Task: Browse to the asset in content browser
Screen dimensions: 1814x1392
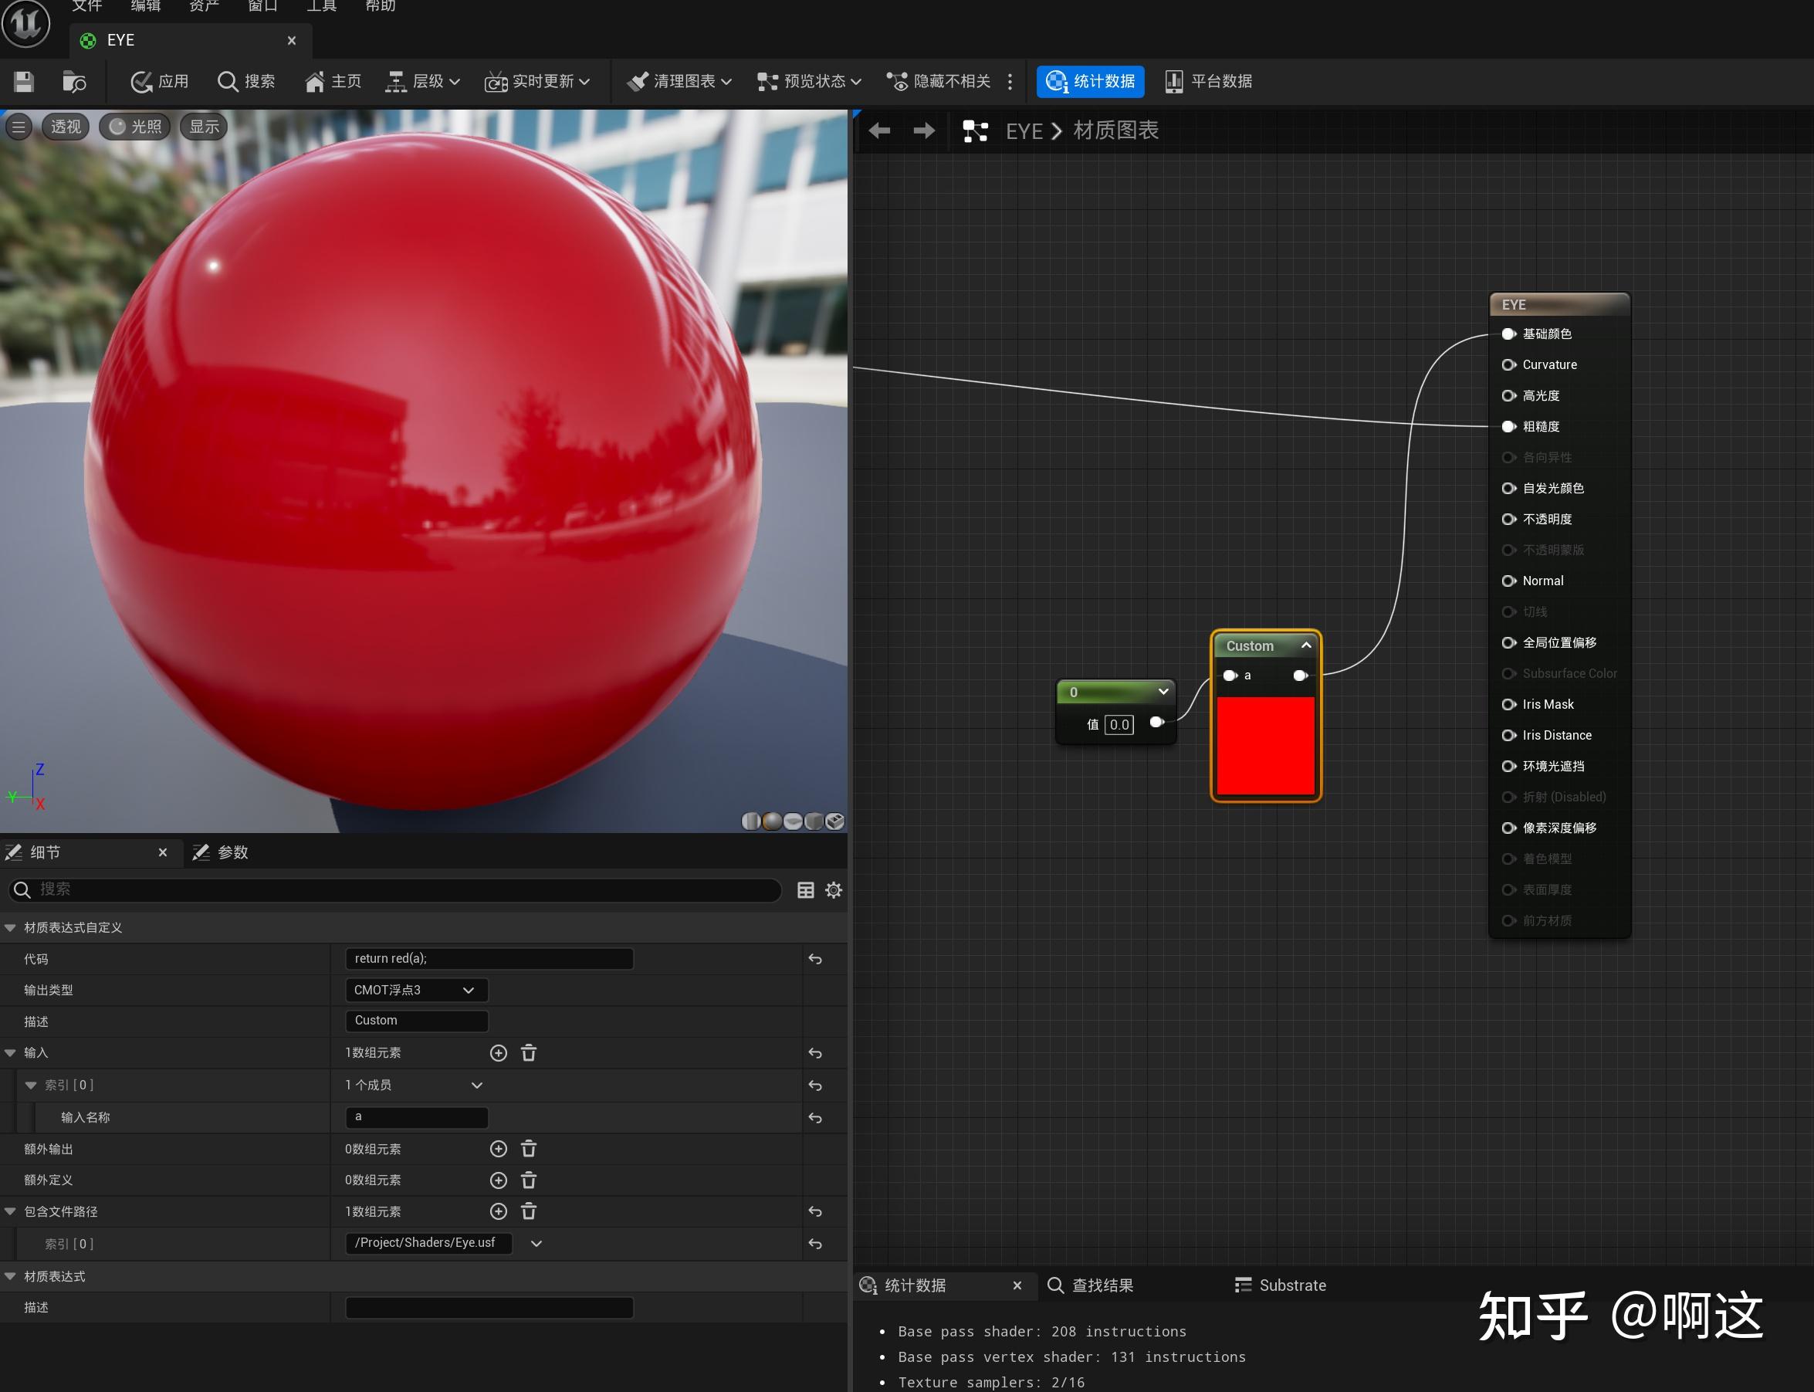Action: pos(74,81)
